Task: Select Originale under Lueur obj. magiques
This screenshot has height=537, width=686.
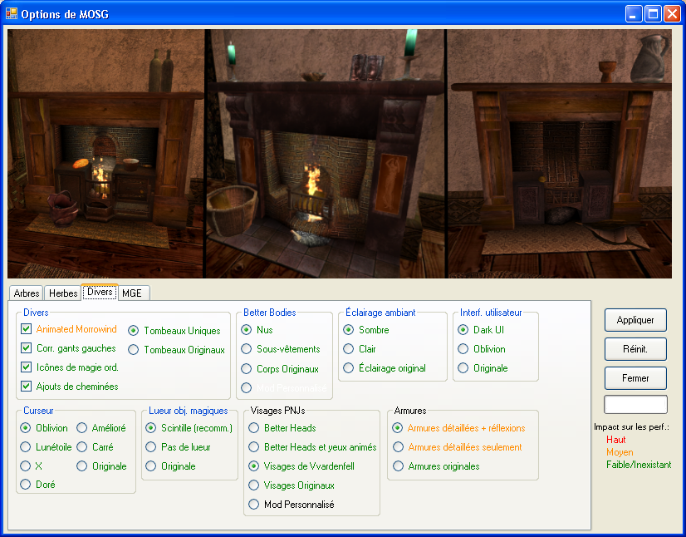Action: [x=151, y=466]
